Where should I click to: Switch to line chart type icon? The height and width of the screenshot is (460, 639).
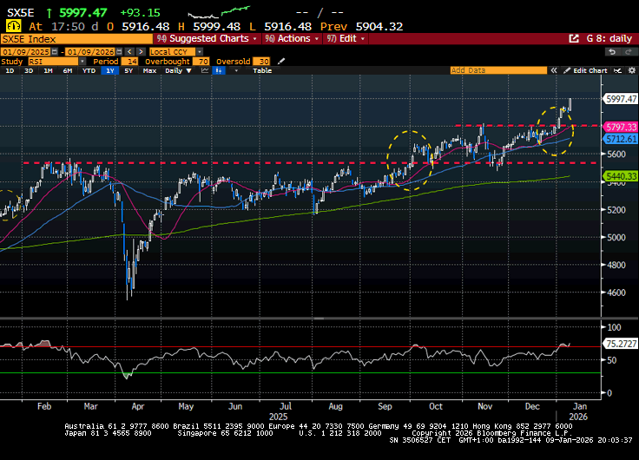click(206, 70)
